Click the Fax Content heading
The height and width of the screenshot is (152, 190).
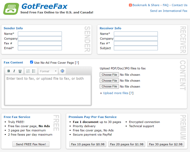[x=13, y=63]
